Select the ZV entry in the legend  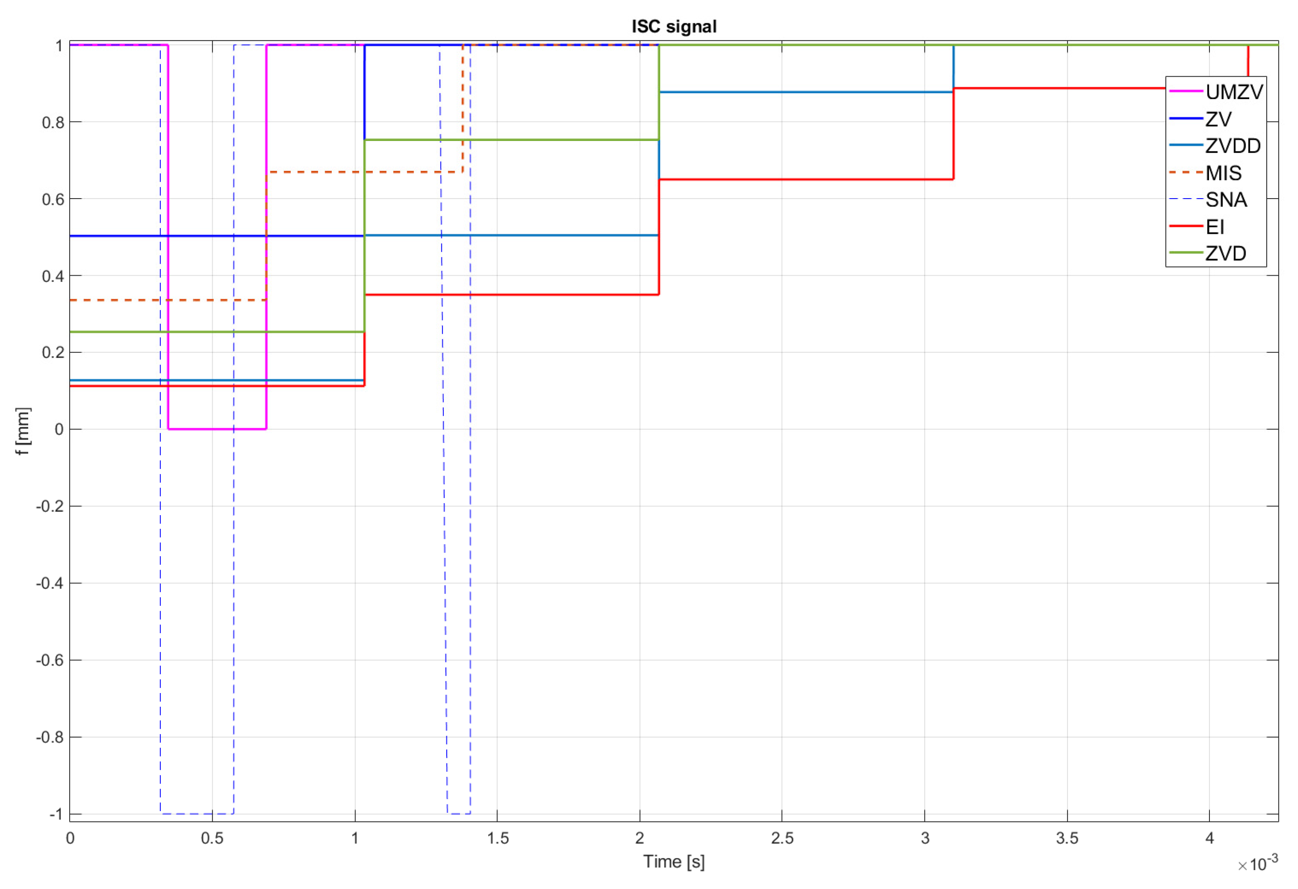[x=1218, y=119]
